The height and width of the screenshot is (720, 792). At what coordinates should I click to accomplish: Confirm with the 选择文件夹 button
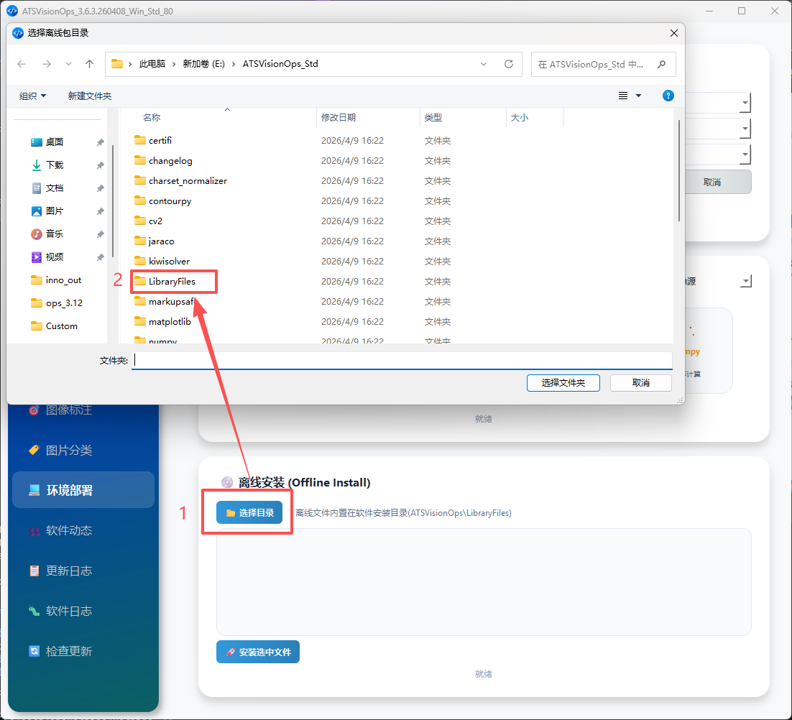pyautogui.click(x=563, y=383)
